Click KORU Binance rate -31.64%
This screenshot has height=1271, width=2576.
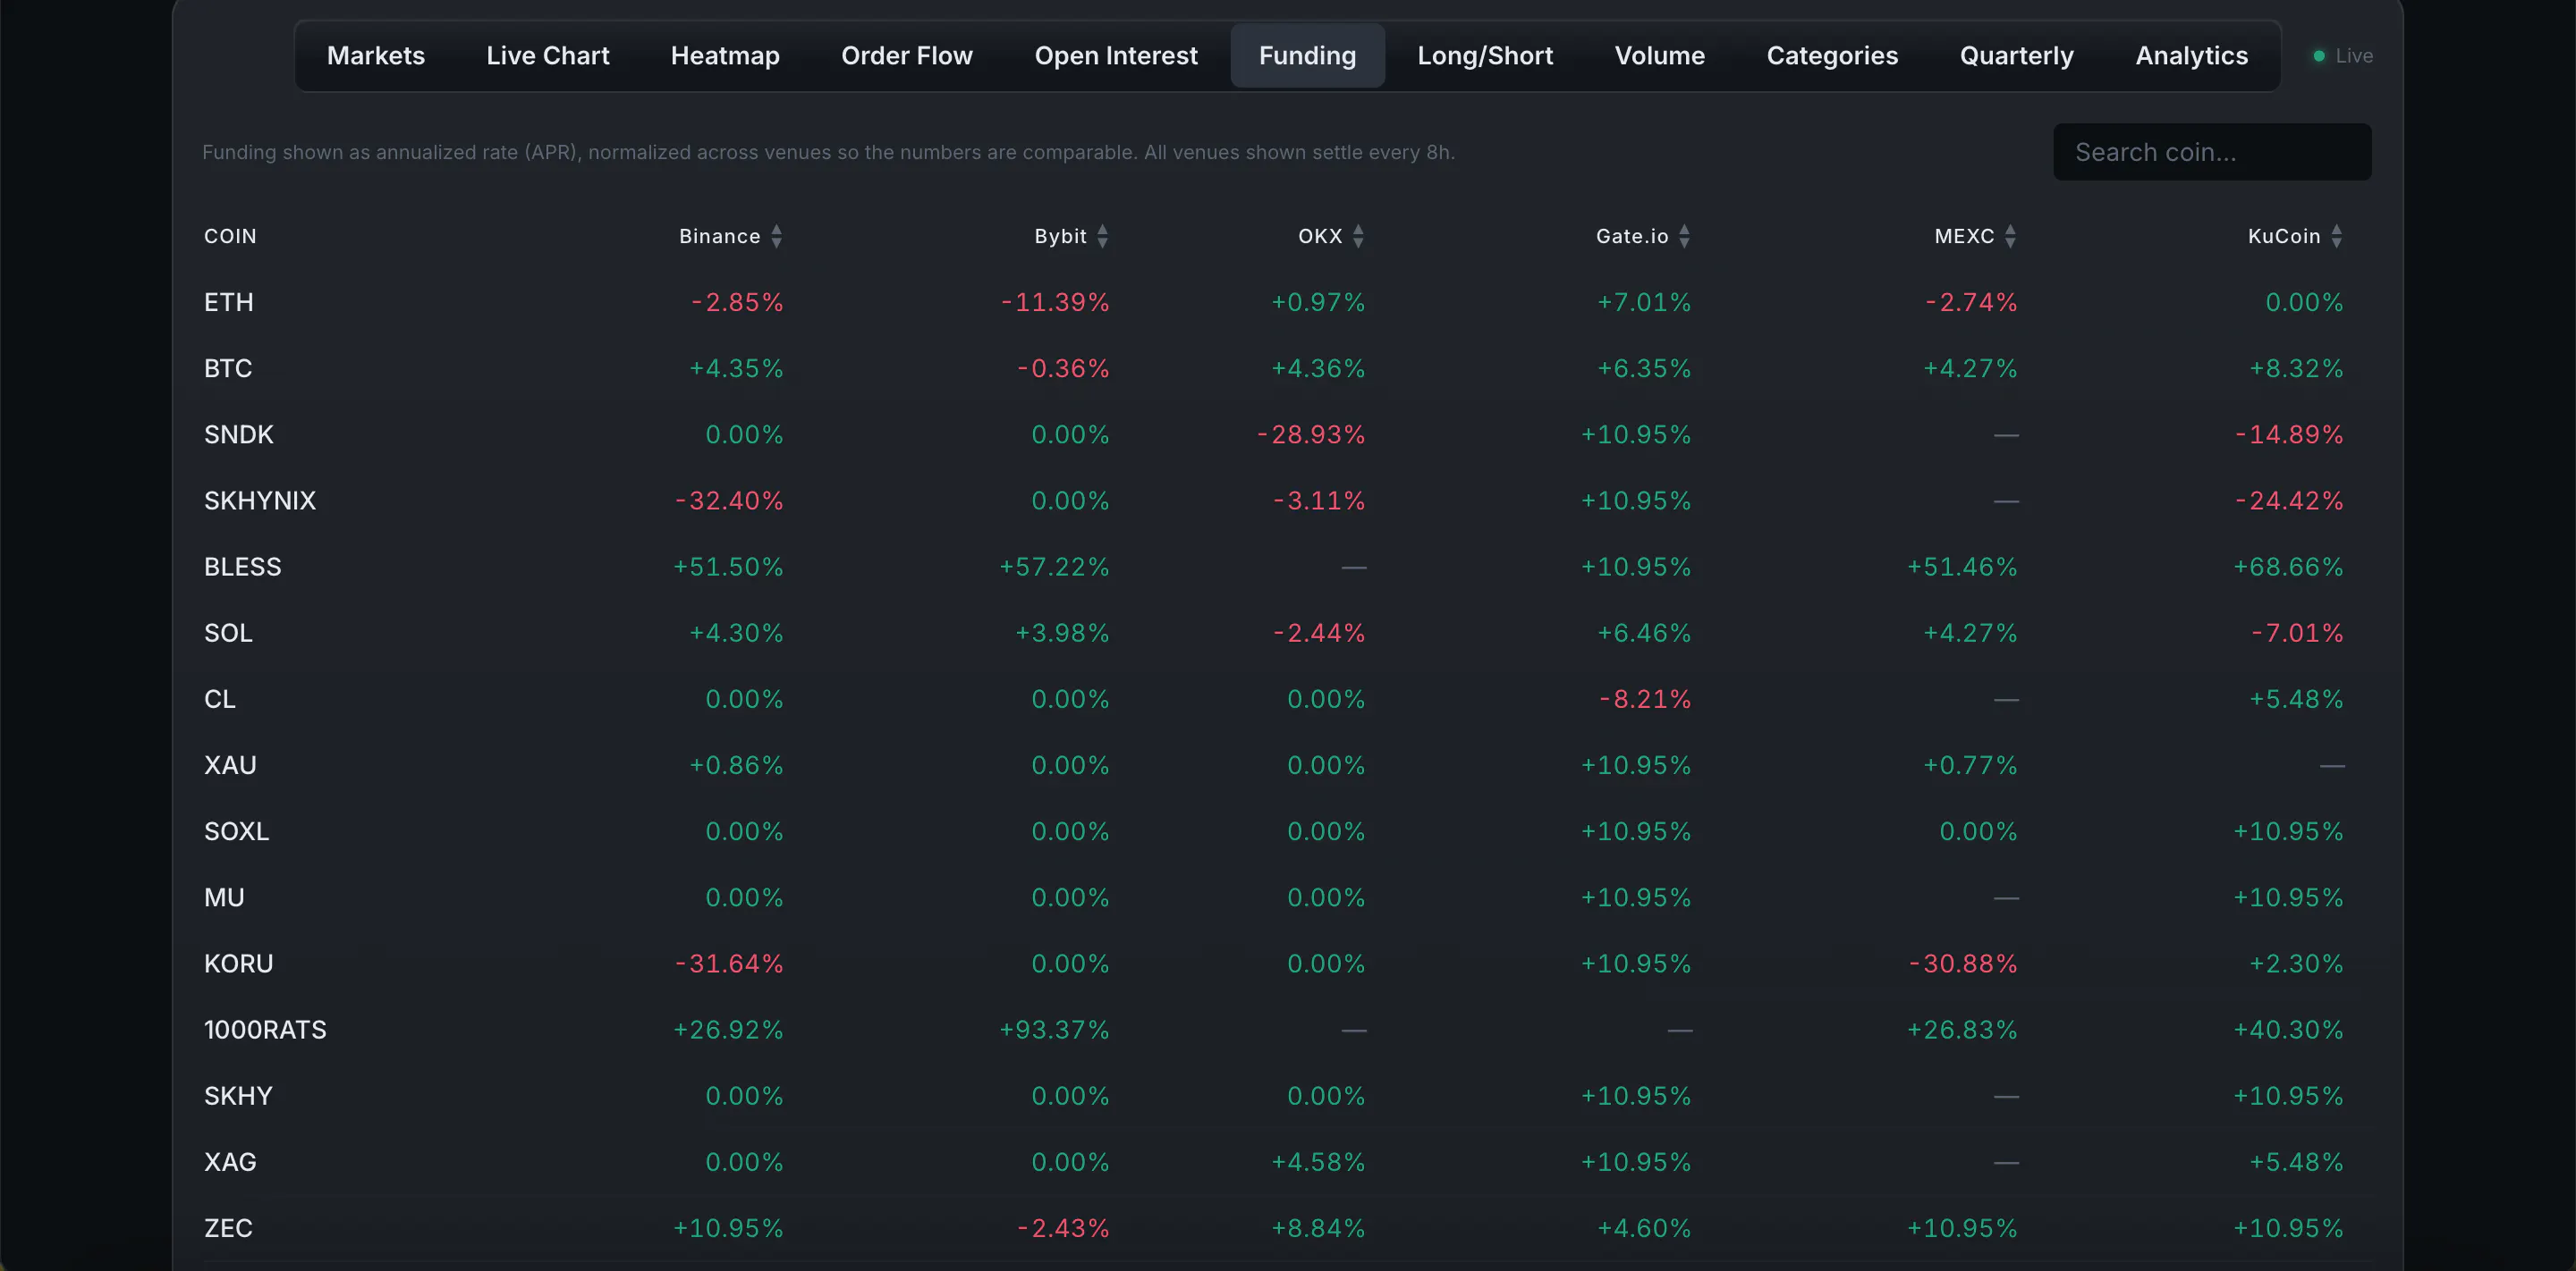pyautogui.click(x=729, y=964)
